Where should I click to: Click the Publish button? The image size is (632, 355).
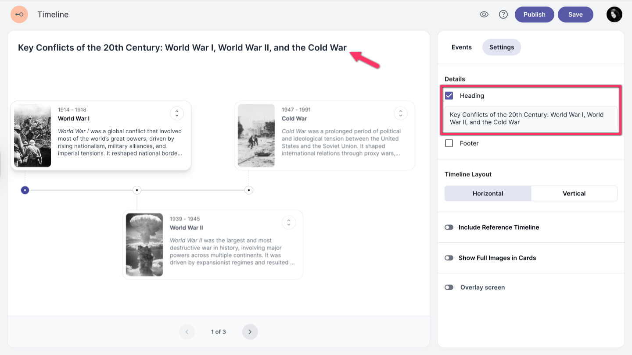534,14
